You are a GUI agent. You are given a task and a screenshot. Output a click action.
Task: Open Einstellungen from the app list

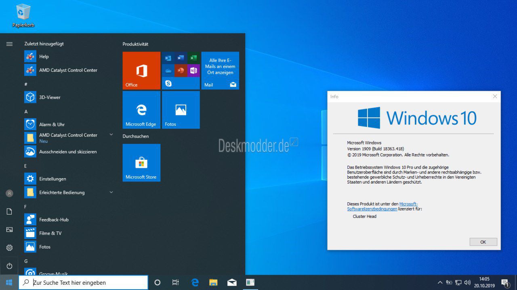[x=69, y=179]
